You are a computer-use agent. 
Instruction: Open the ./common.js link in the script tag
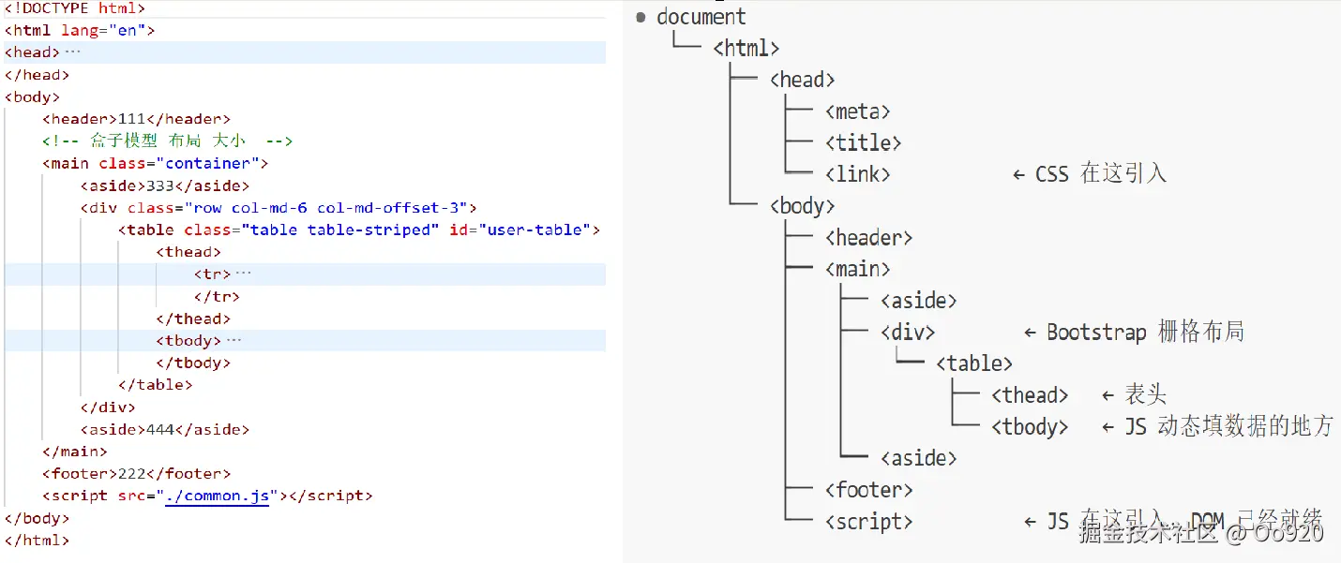point(217,496)
